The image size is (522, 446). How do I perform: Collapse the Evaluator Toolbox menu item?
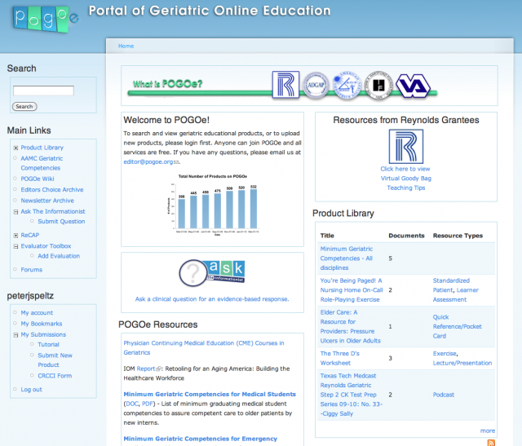(x=15, y=246)
